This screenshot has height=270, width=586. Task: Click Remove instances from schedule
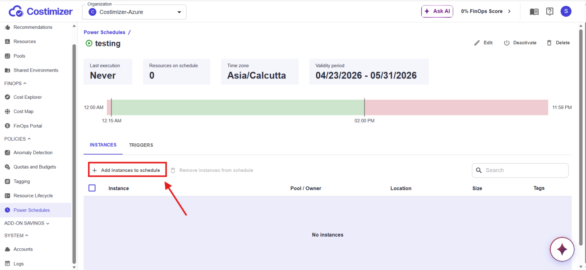[x=212, y=170]
